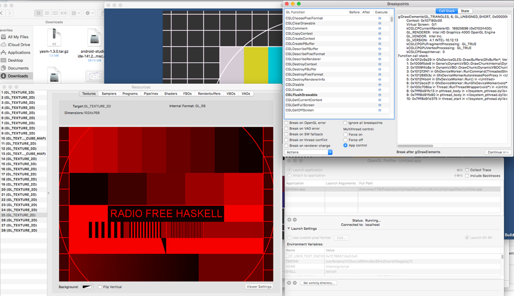Switch Finder to list view
This screenshot has width=514, height=296.
(x=47, y=13)
